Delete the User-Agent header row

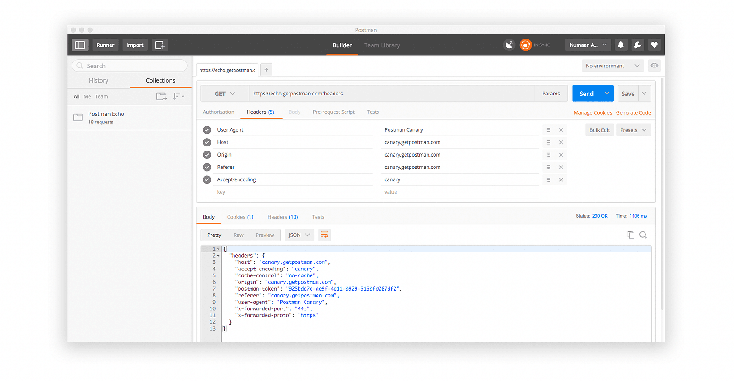[x=561, y=130]
